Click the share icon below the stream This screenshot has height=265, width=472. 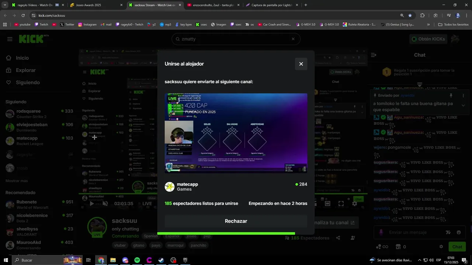pyautogui.click(x=338, y=238)
